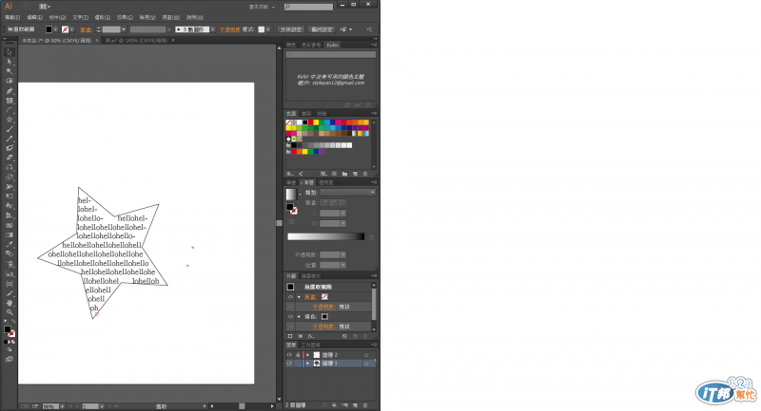Image resolution: width=761 pixels, height=411 pixels.
Task: Click target circle for 圖層 1
Action: [366, 364]
